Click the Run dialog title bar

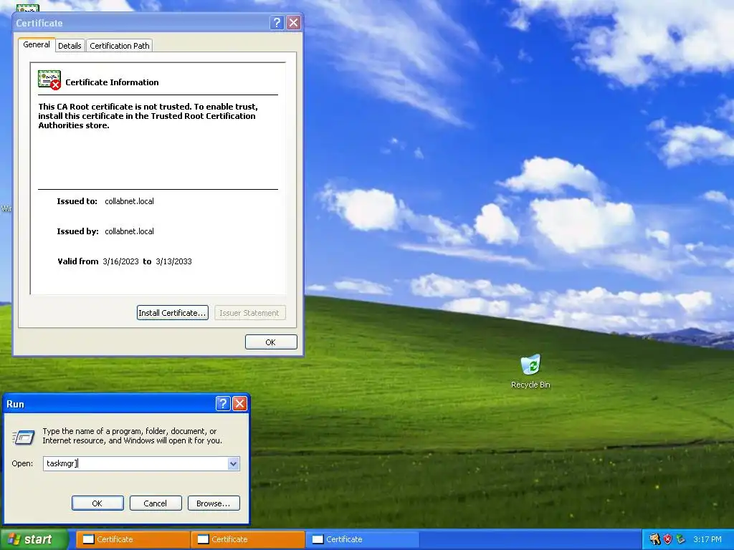point(109,404)
